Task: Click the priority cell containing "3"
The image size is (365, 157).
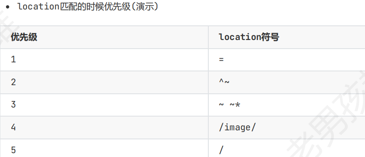Action: click(104, 105)
